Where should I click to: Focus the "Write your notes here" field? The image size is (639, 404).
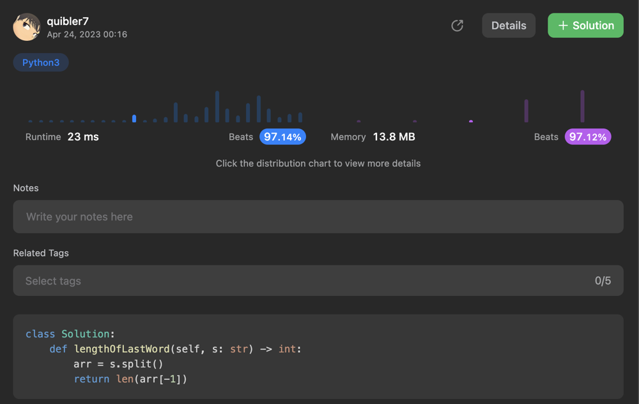[318, 217]
